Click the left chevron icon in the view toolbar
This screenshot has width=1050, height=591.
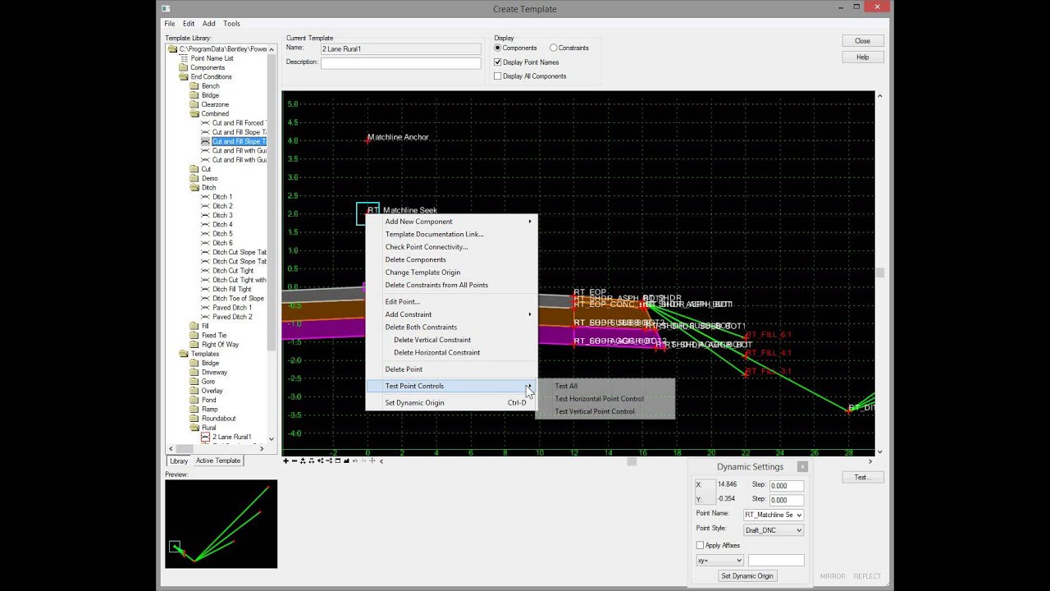pos(381,461)
